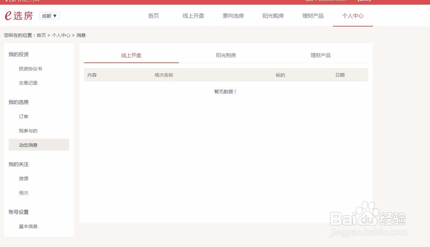Click the 我的关注 sidebar heading
This screenshot has height=247, width=430.
click(18, 164)
